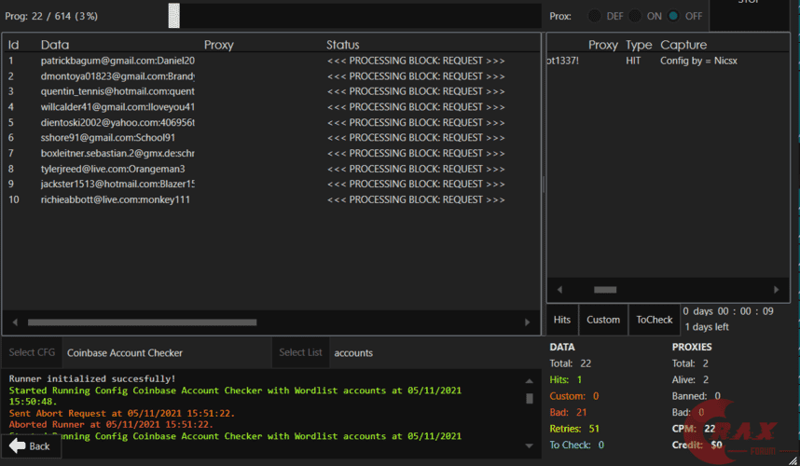This screenshot has height=466, width=800.
Task: Select the DEF proxy radio button
Action: (593, 16)
